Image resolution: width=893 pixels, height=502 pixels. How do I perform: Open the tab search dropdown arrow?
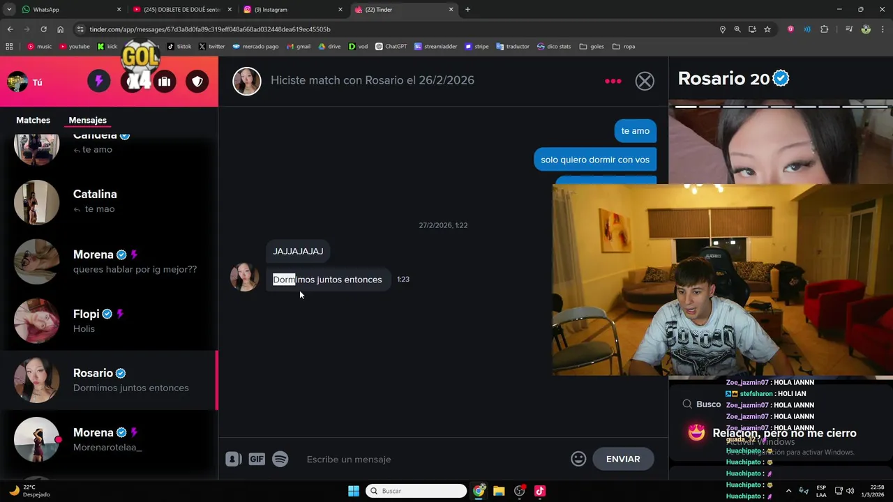pos(9,10)
